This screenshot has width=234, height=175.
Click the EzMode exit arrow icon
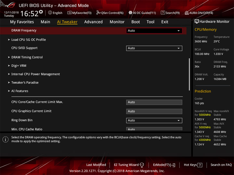(173, 165)
